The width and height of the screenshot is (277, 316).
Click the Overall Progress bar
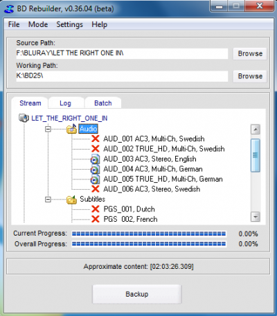[x=149, y=244]
